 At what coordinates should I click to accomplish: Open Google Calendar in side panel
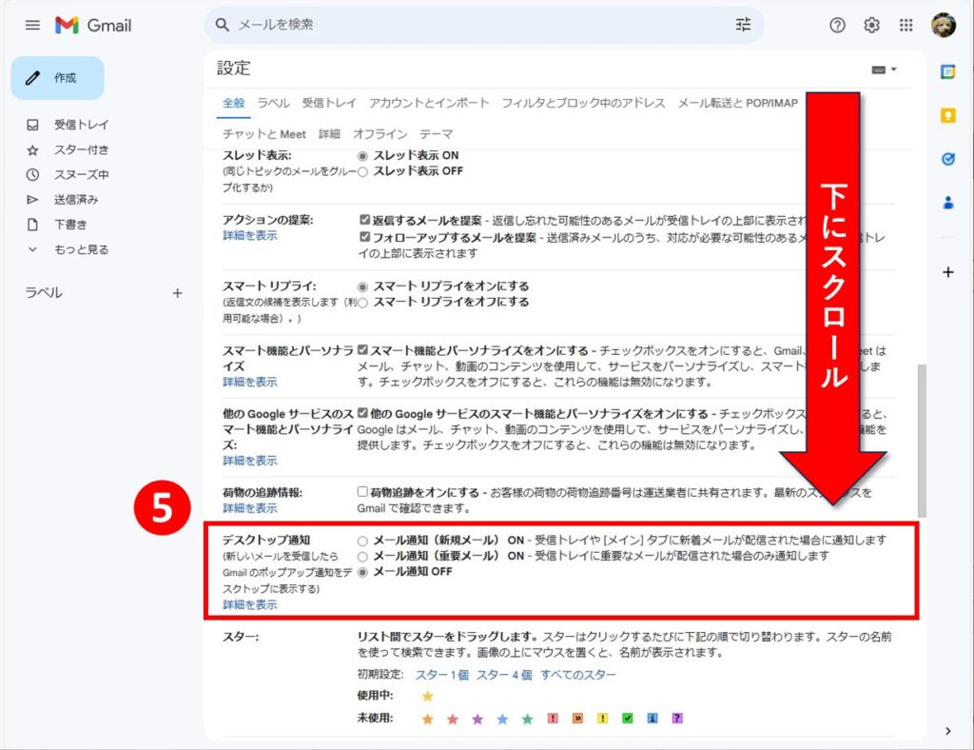pos(947,71)
